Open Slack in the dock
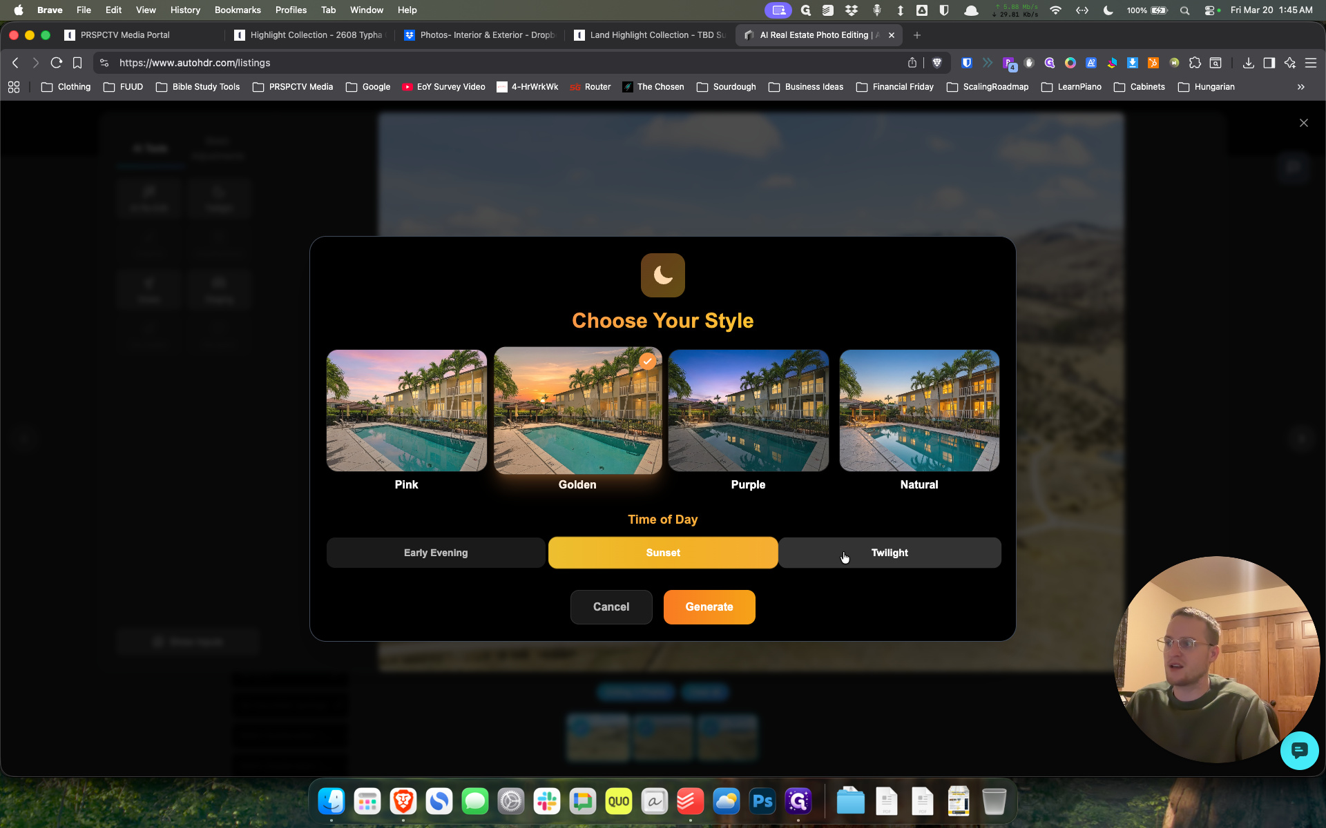Screen dimensions: 1326x828 tap(546, 801)
